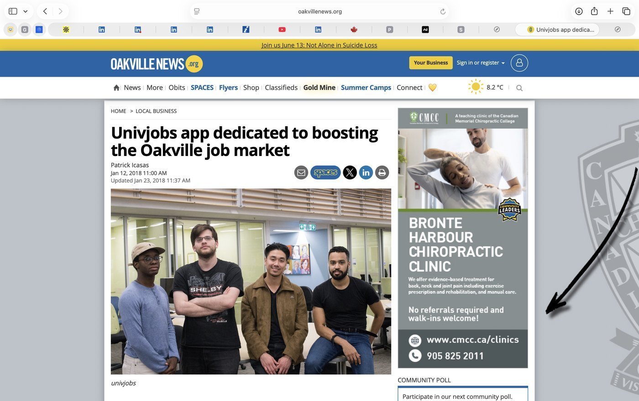The image size is (639, 401).
Task: Click the Univjobs team photo
Action: point(251,281)
